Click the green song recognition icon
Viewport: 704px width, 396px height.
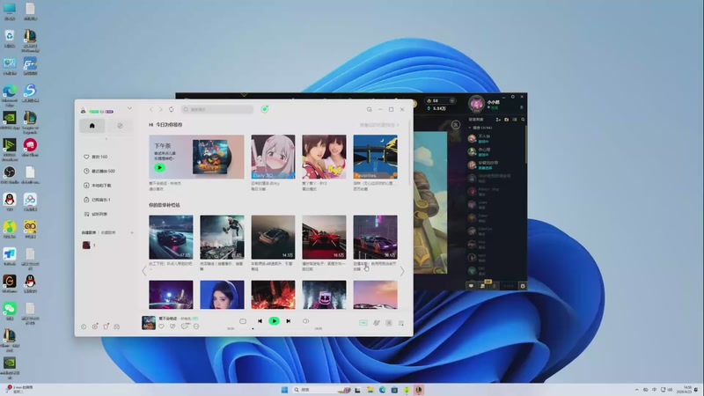coord(265,109)
